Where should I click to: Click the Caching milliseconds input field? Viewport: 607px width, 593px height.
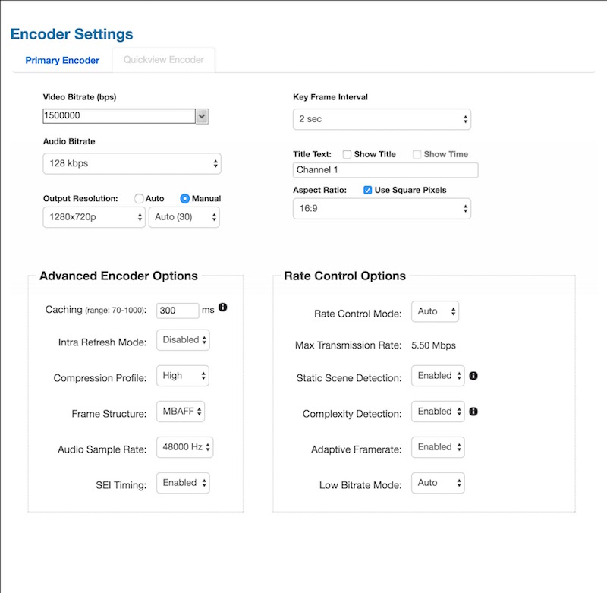pos(177,311)
